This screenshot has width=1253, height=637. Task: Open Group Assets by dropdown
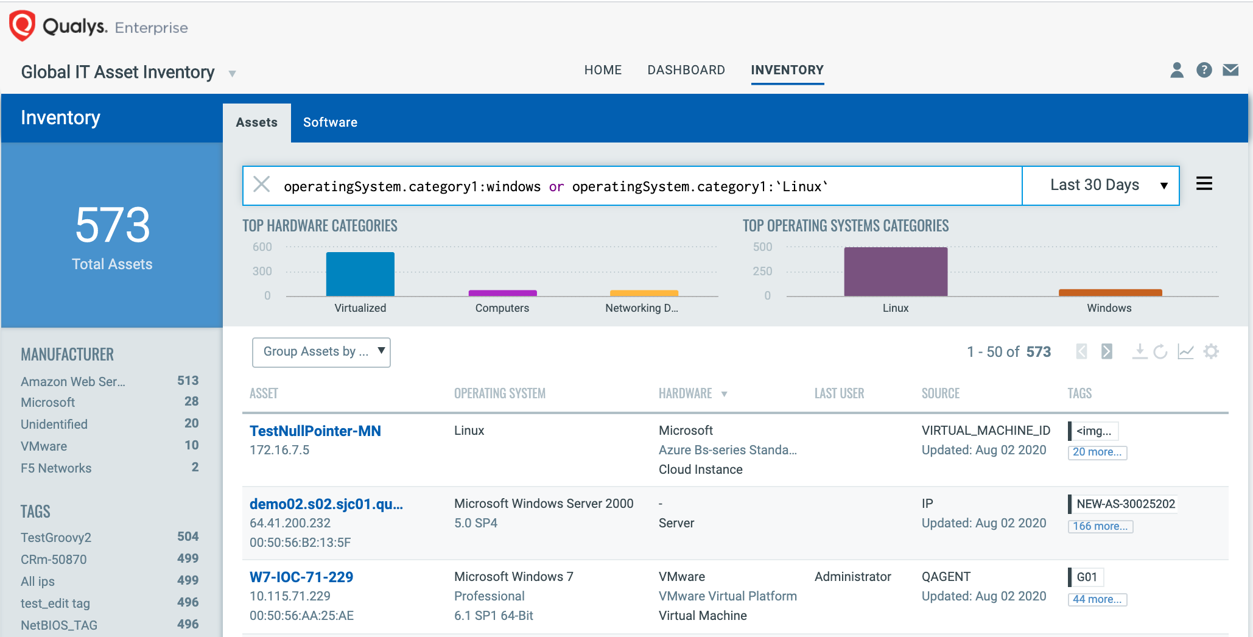coord(321,352)
